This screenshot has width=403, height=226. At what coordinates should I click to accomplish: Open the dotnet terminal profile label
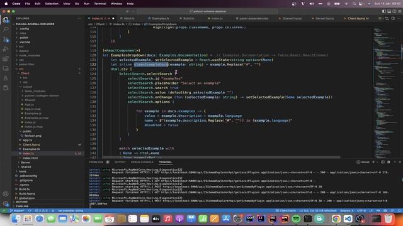click(363, 162)
